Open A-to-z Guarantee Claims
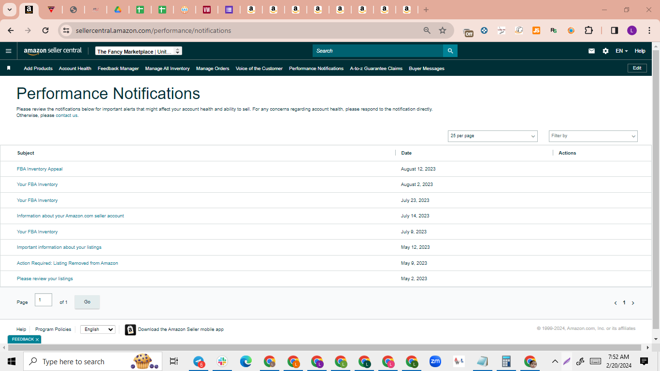Screen dimensions: 660x371 [x=376, y=69]
